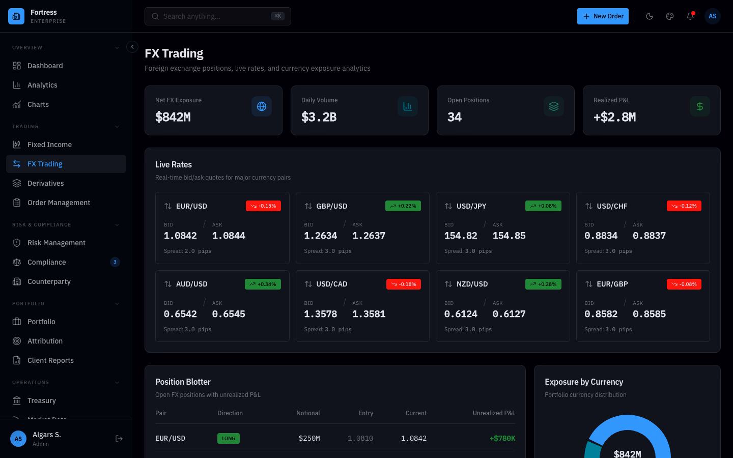Click the USD/JPY ask value 154.85
This screenshot has height=458, width=733.
click(509, 236)
